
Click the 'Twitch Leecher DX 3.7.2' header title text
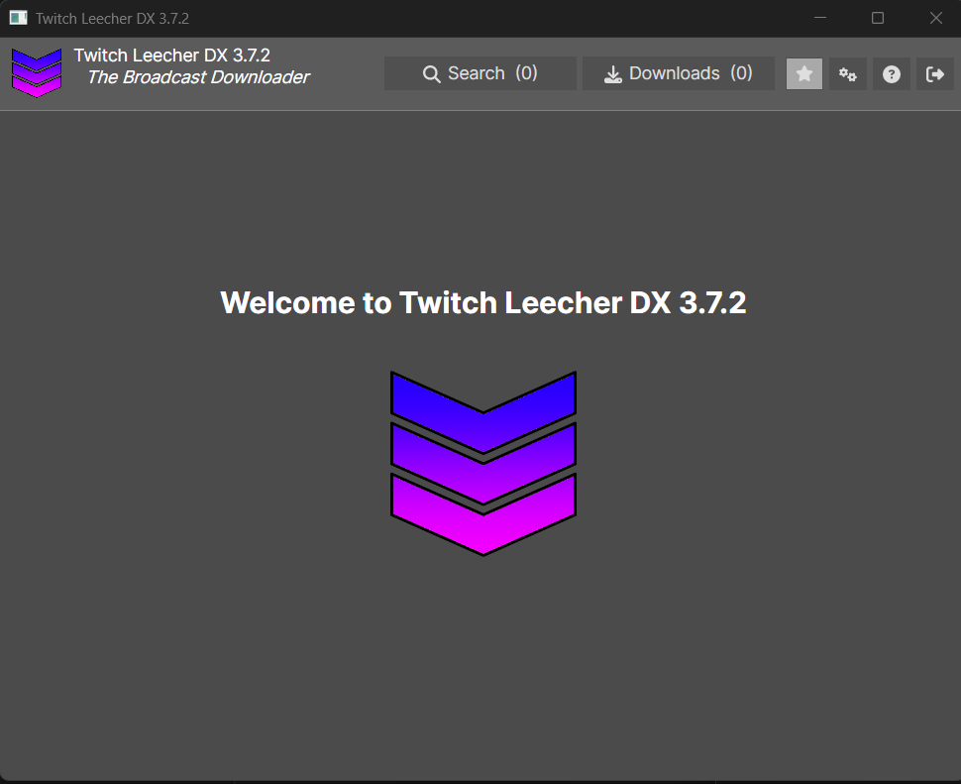point(171,56)
